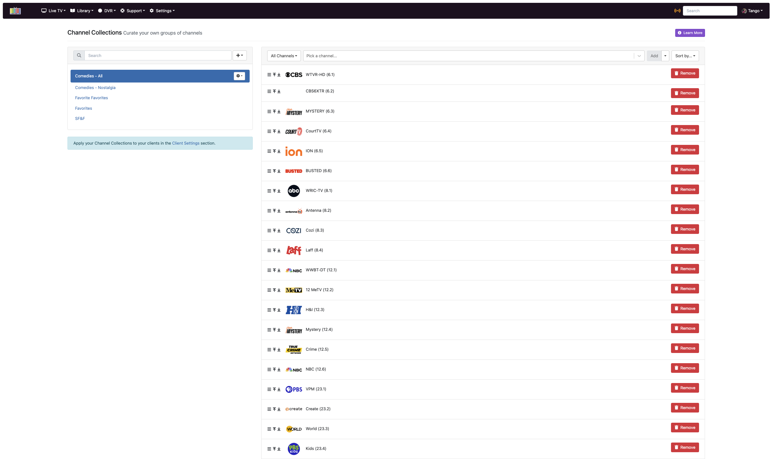
Task: Click the drag handle for Cozi (8.3)
Action: (269, 230)
